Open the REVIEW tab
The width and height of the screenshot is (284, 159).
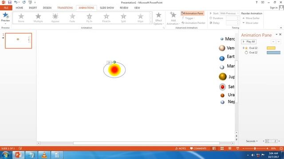[x=124, y=8]
